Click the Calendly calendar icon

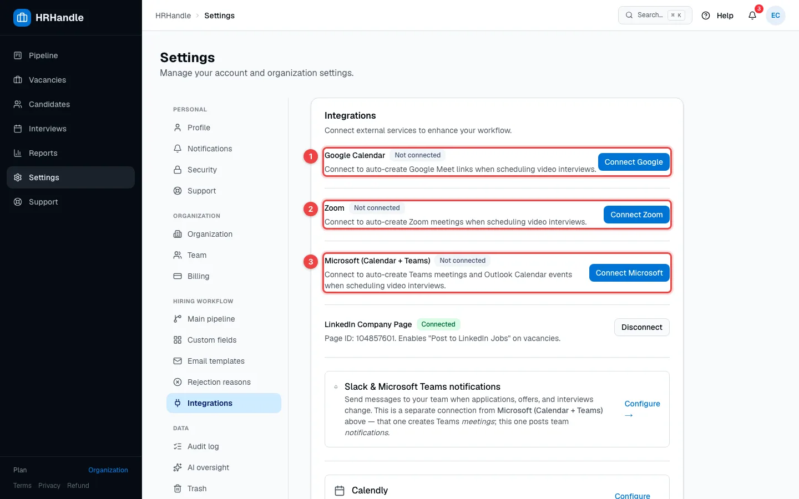tap(340, 491)
